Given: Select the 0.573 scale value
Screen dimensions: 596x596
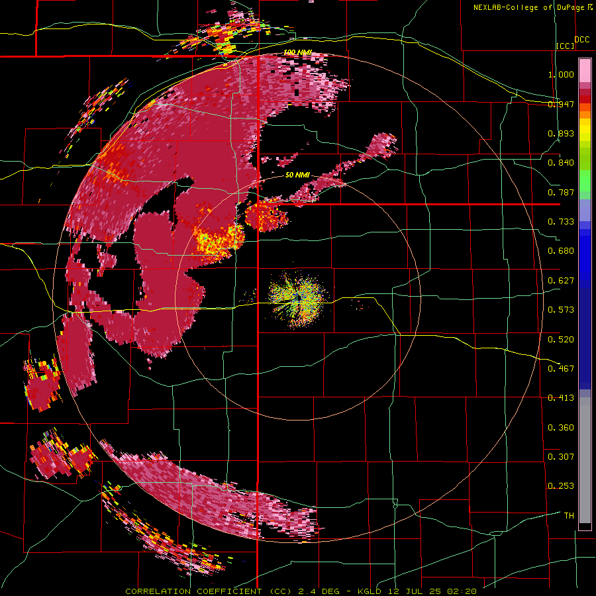Looking at the screenshot, I should coord(561,310).
